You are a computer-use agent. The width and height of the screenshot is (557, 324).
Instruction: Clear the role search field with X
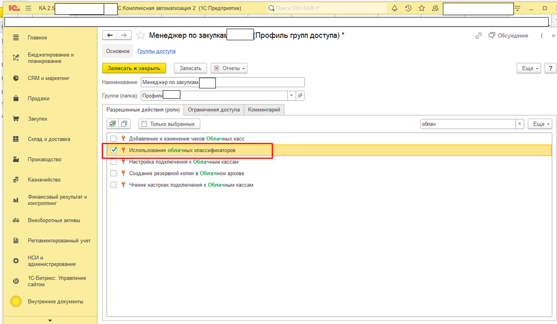click(x=520, y=124)
